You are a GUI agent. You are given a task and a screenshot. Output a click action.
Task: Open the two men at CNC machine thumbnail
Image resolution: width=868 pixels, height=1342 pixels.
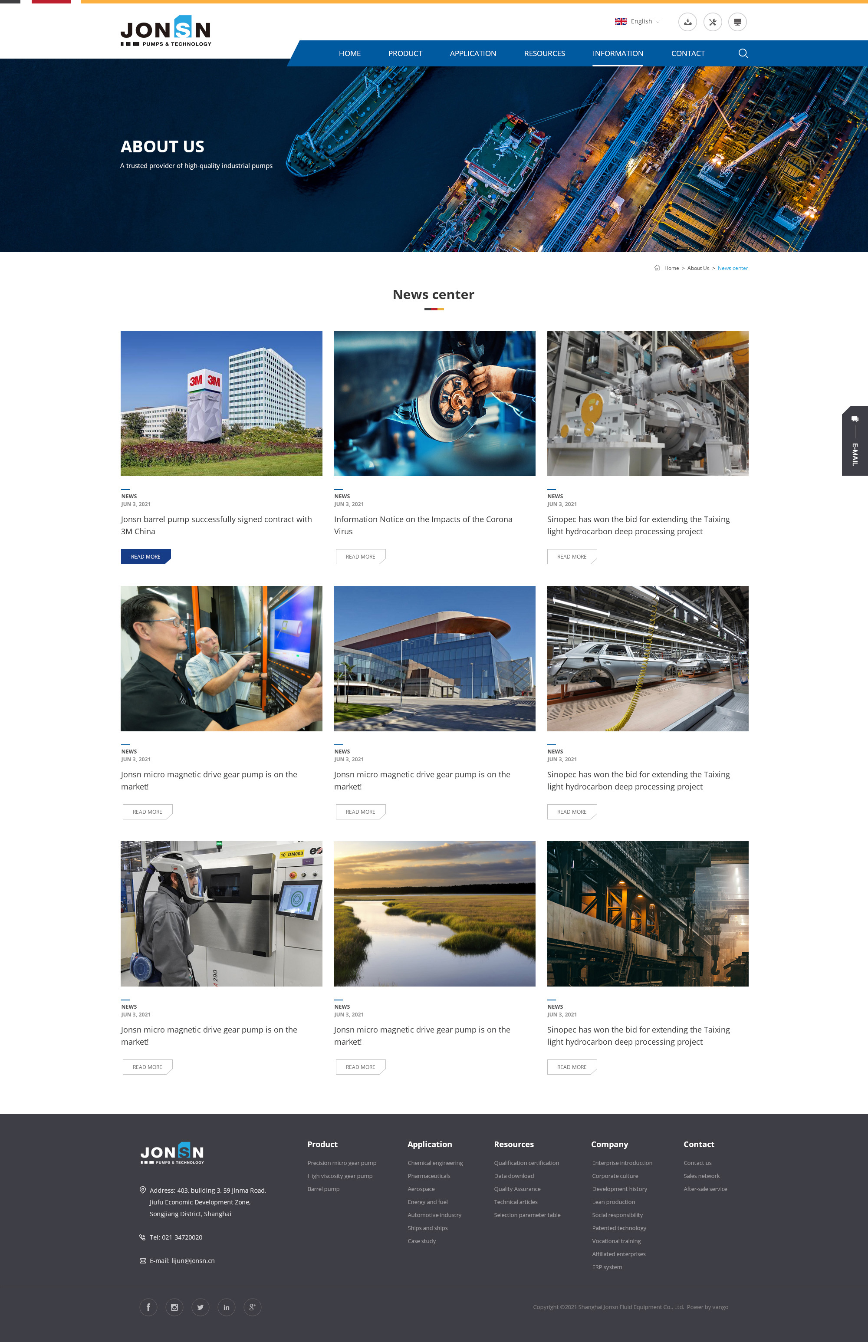(221, 658)
